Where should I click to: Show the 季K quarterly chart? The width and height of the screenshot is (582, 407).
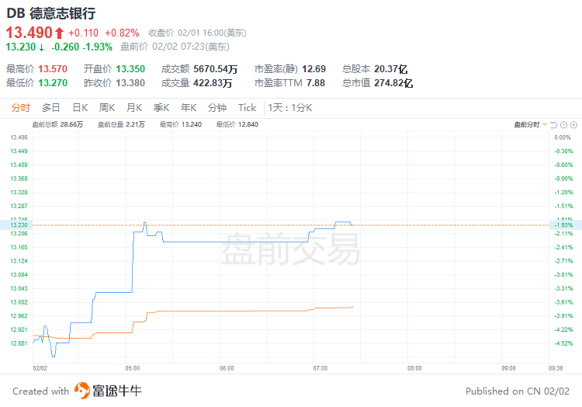(x=161, y=108)
